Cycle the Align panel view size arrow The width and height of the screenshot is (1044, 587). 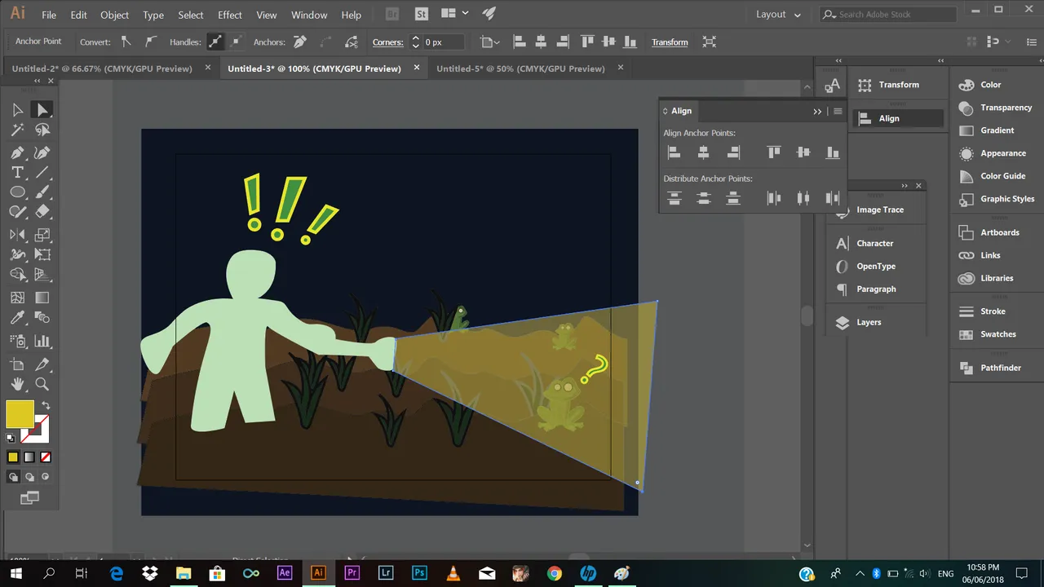(665, 111)
